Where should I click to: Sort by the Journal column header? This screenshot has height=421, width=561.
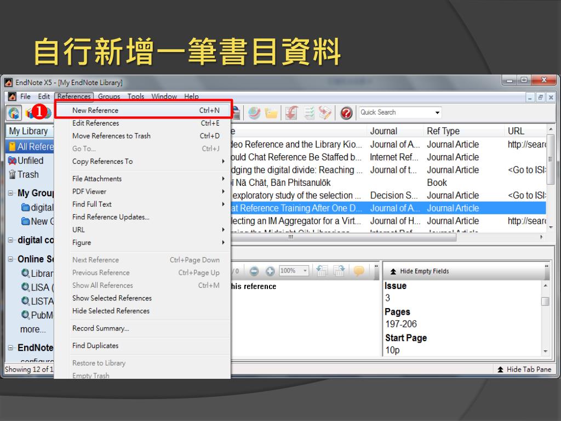pyautogui.click(x=395, y=131)
